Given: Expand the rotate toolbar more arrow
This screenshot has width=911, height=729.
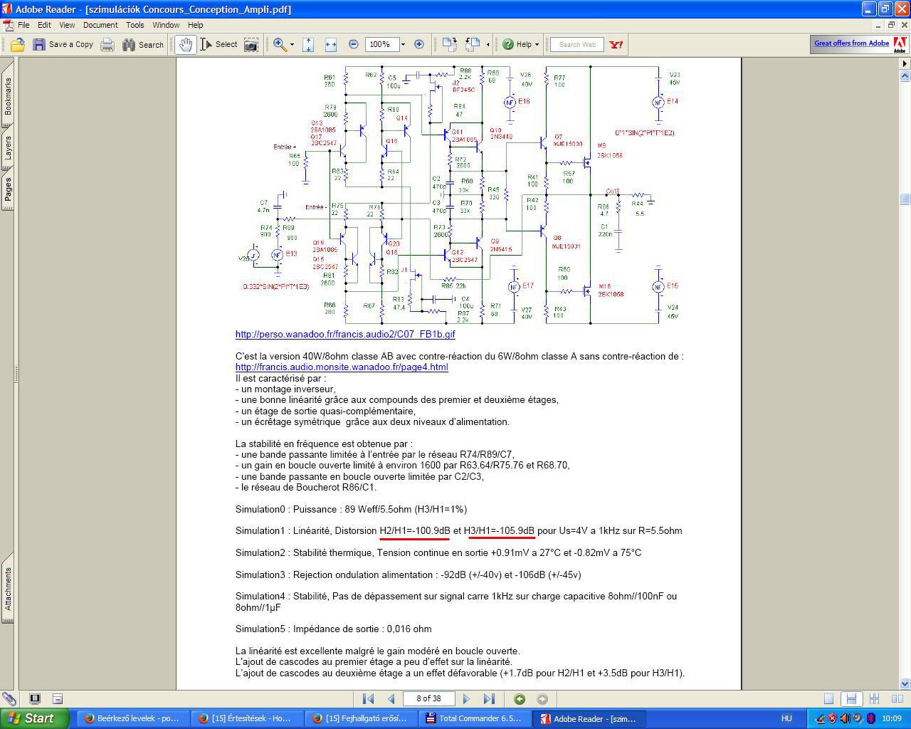Looking at the screenshot, I should (488, 44).
